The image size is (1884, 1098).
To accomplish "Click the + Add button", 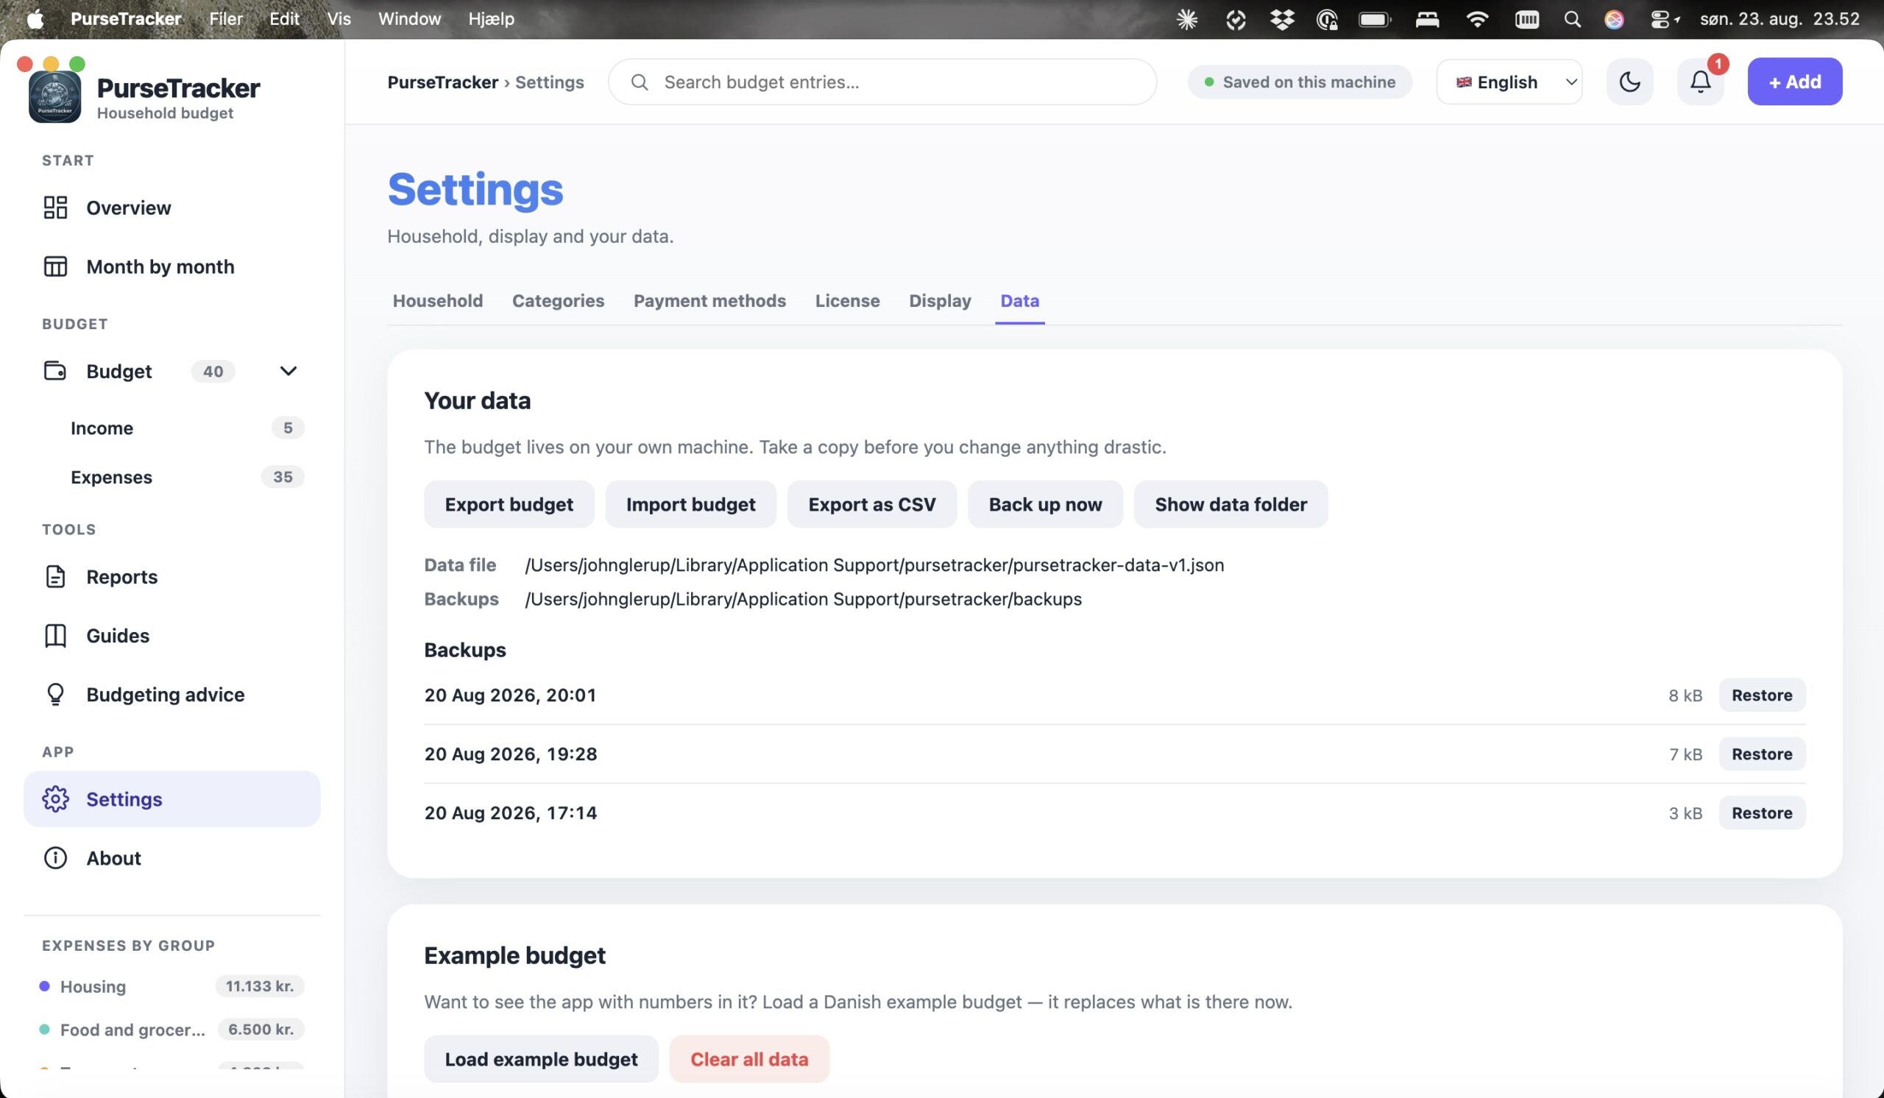I will point(1794,82).
